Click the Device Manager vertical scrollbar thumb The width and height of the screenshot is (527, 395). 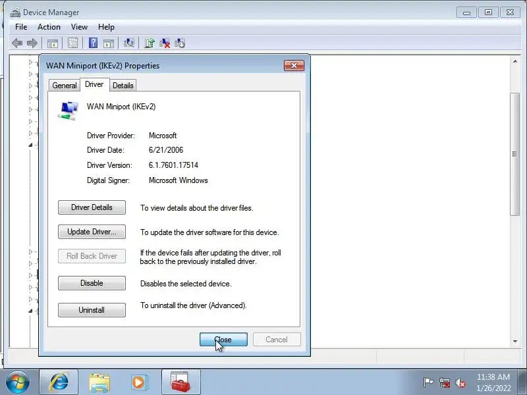[515, 154]
